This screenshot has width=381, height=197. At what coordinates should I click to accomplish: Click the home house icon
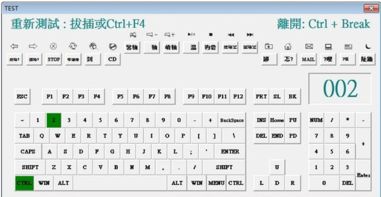click(x=288, y=46)
